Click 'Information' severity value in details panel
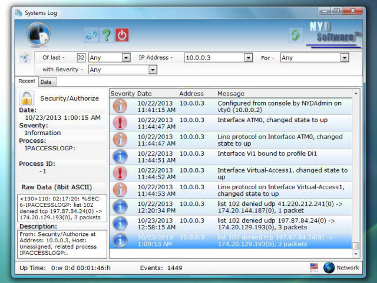Screen dimensions: 377x283 coord(43,133)
